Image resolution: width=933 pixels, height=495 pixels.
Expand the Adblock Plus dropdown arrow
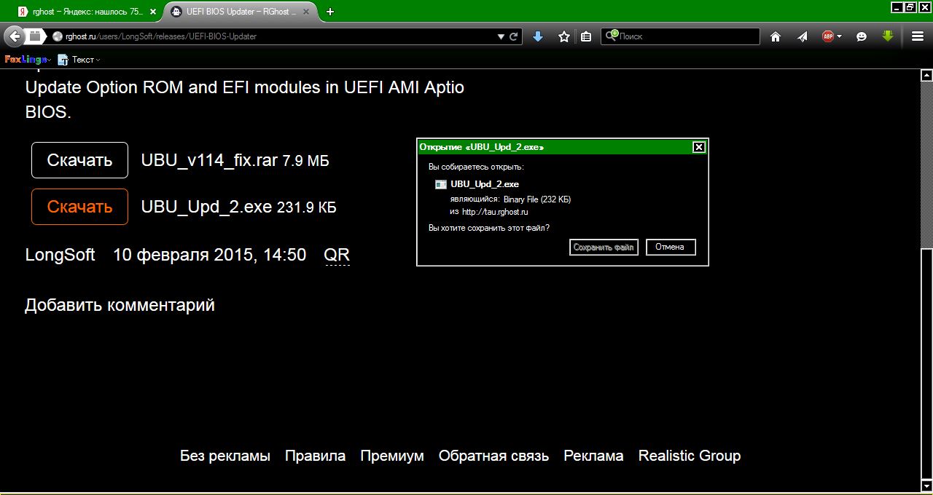(x=839, y=36)
